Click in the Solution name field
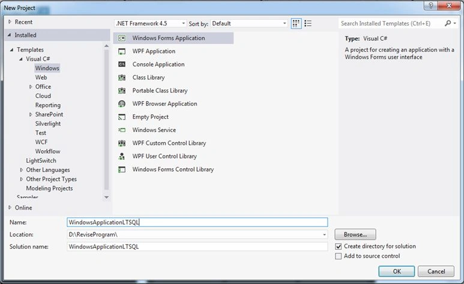 click(197, 247)
